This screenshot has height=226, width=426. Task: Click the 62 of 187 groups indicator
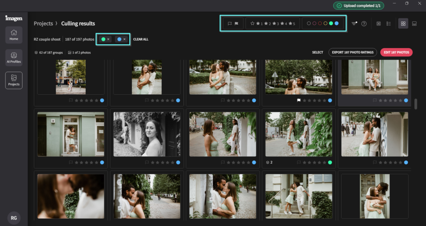49,53
